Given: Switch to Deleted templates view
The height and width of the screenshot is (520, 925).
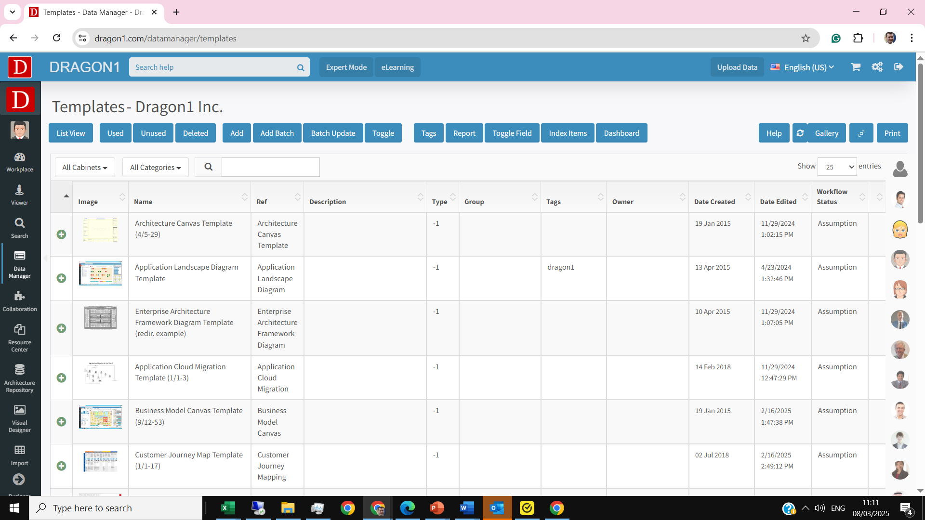Looking at the screenshot, I should [x=196, y=133].
